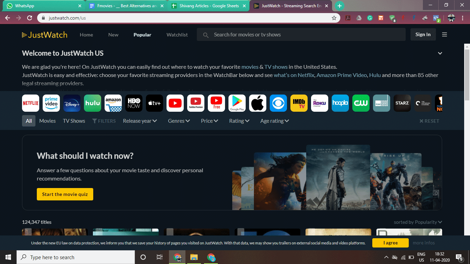Open File Explorer from the taskbar

tap(194, 257)
